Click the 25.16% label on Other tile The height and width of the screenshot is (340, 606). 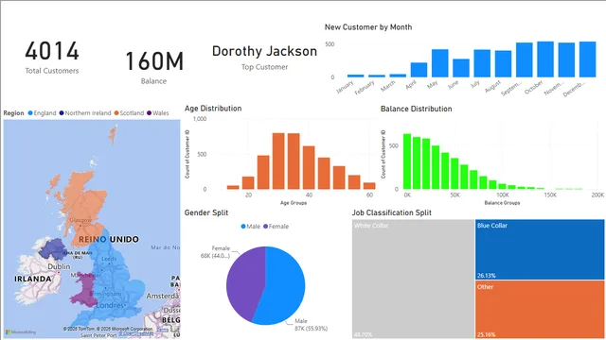486,334
